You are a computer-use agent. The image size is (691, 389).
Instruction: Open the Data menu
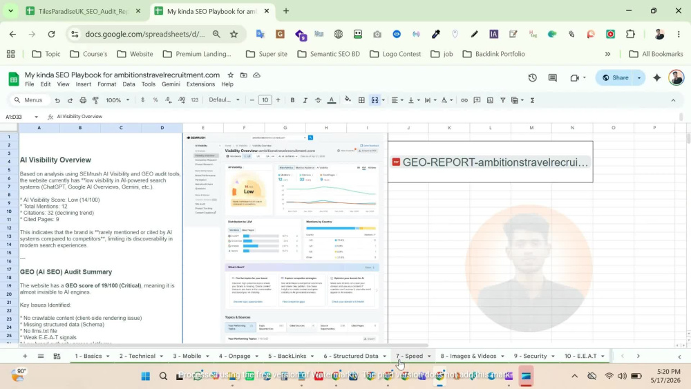pos(129,84)
